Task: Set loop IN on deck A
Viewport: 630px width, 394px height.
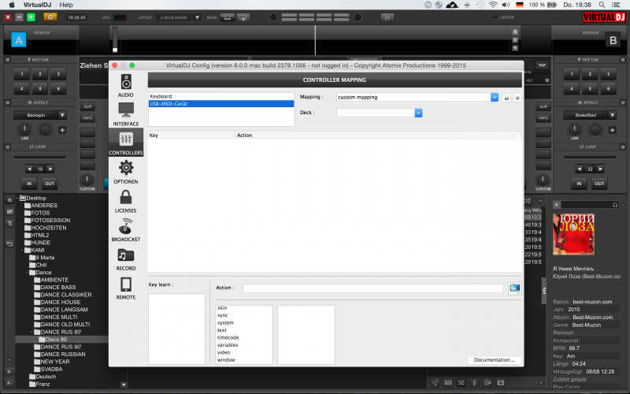Action: pyautogui.click(x=29, y=184)
